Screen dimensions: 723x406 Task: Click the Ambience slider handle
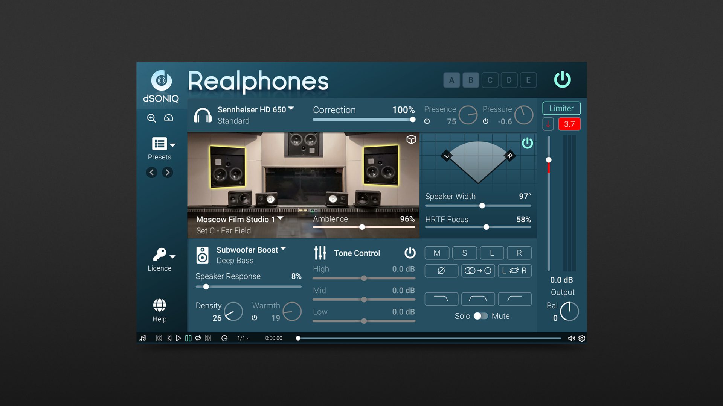[x=362, y=227]
